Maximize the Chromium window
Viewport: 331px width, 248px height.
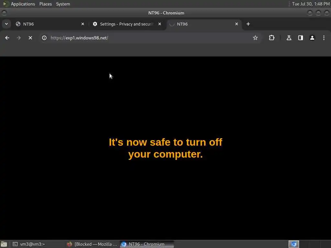318,13
